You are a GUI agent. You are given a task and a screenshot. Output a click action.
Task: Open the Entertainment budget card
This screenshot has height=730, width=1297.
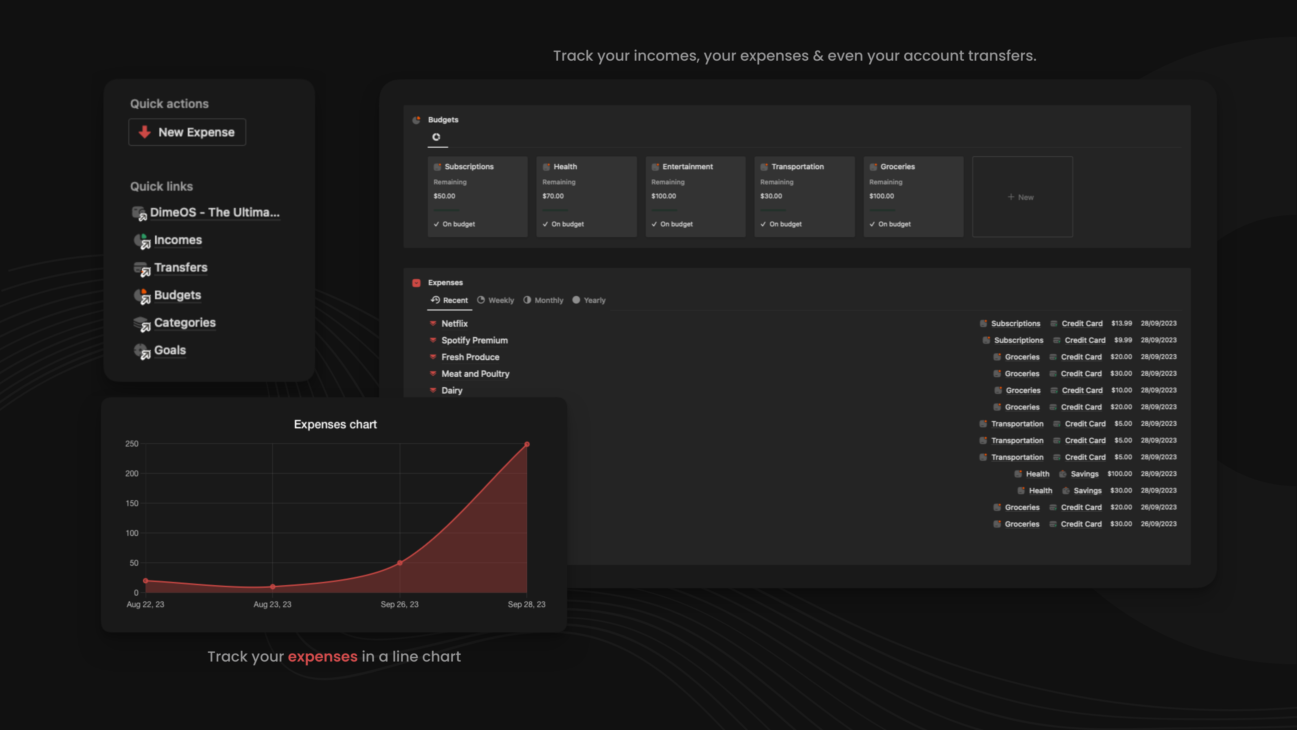[x=695, y=197]
